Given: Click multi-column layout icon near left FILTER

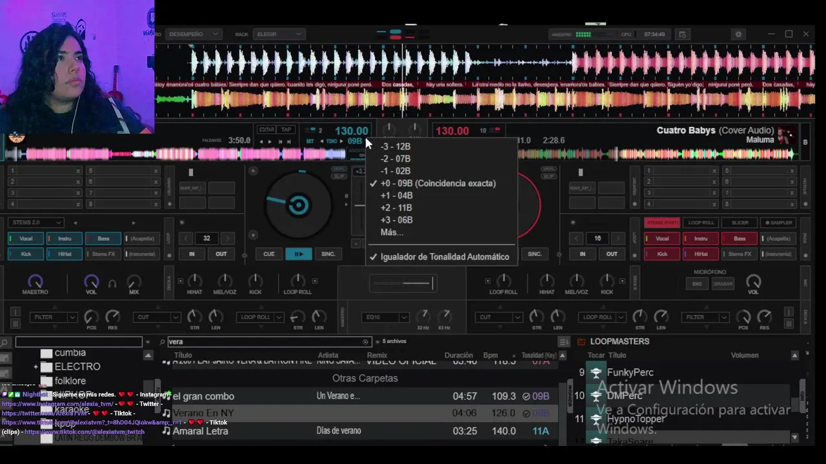Looking at the screenshot, I should [15, 322].
